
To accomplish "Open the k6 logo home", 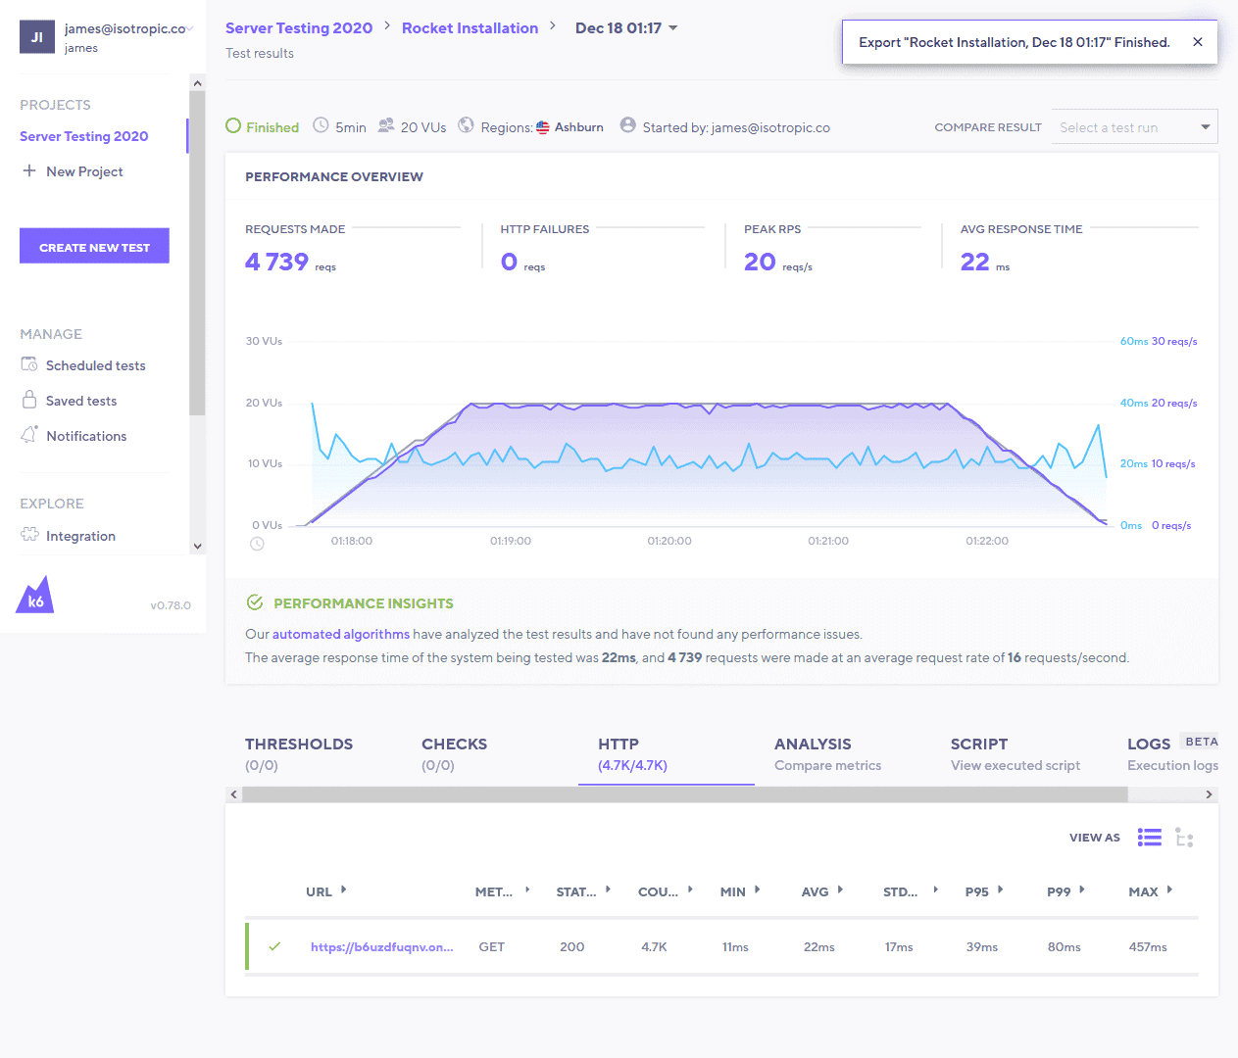I will tap(35, 595).
